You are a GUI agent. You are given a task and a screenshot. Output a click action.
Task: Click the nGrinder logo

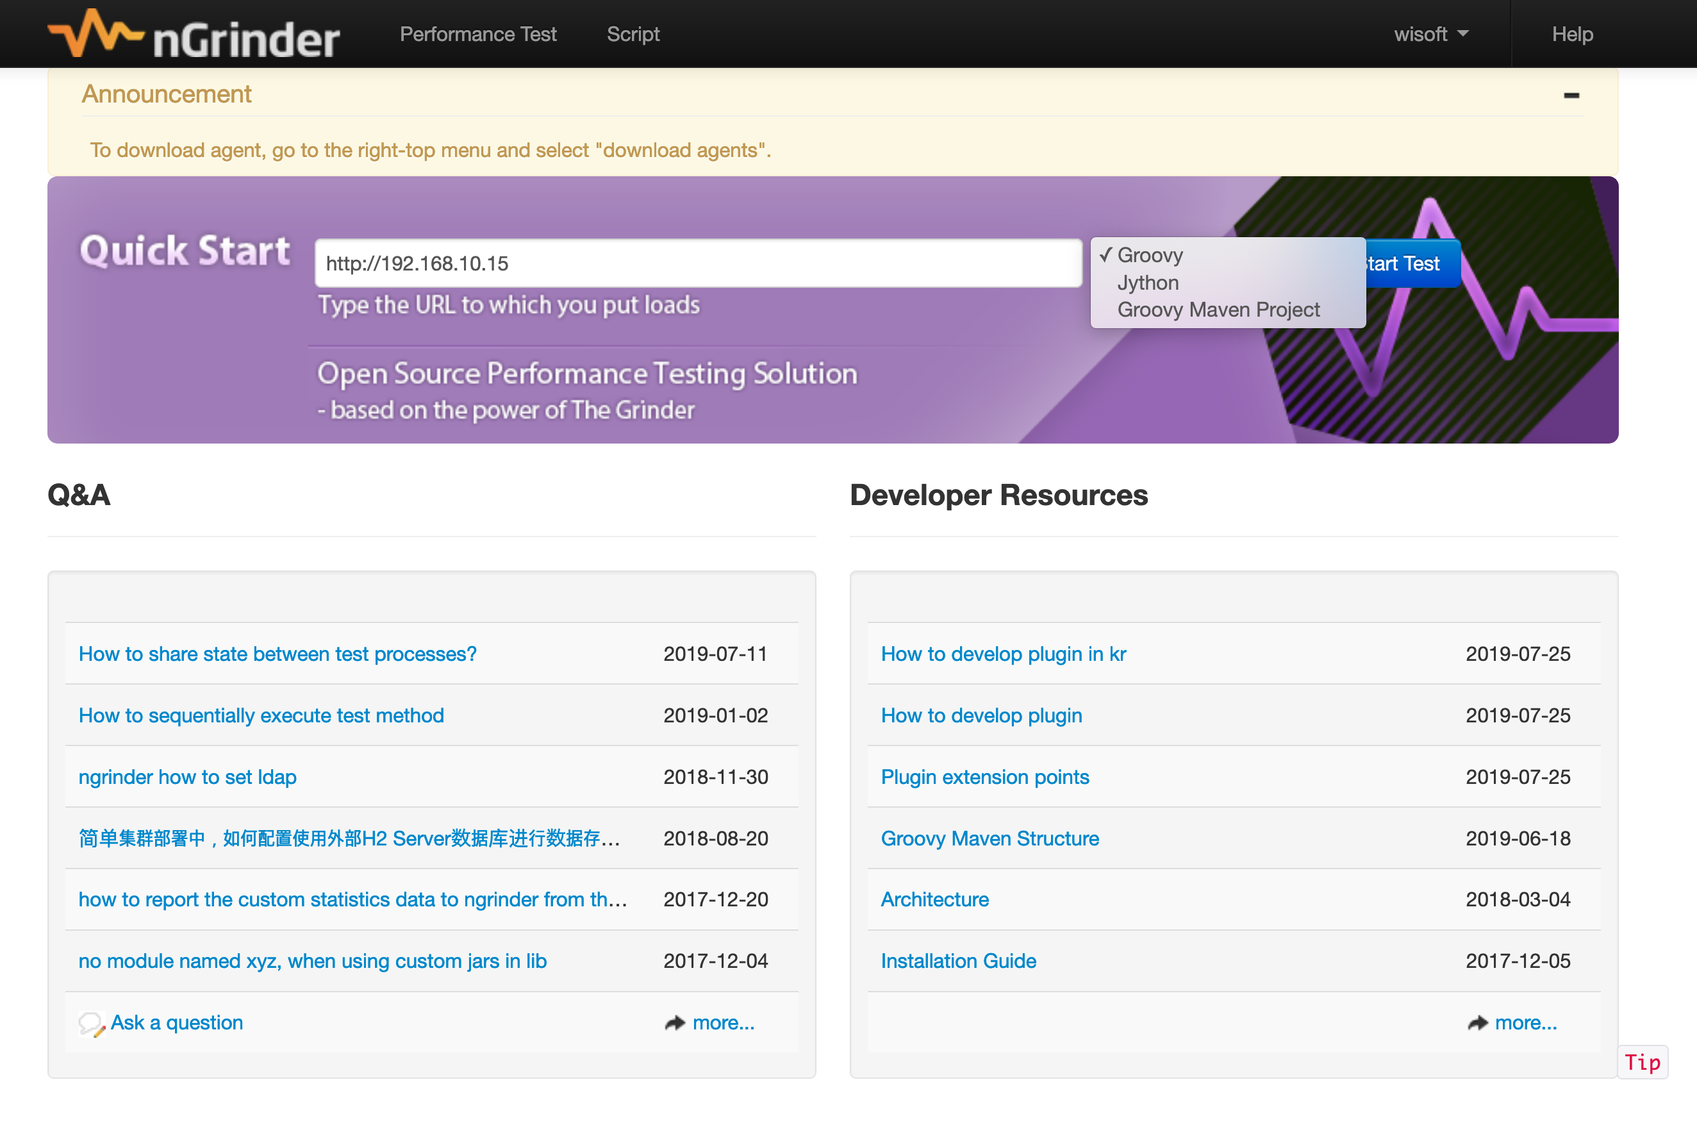194,34
